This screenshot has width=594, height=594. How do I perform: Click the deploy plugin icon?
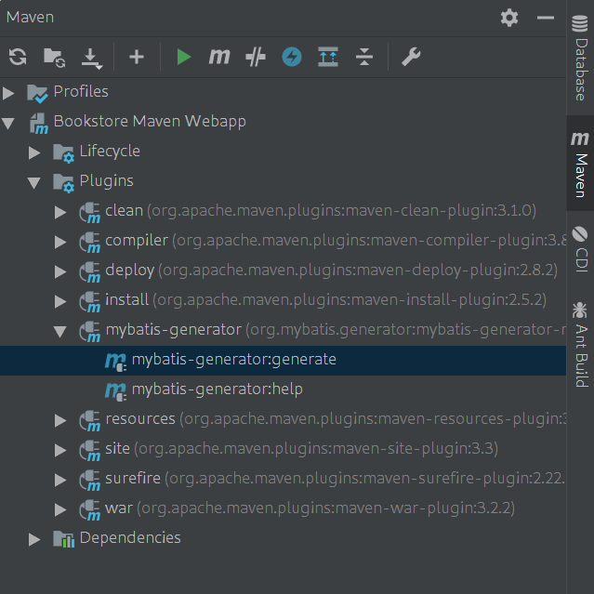point(90,272)
